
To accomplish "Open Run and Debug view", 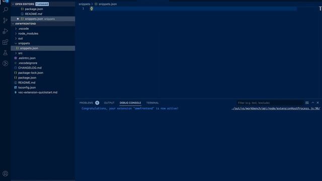I will [6, 31].
